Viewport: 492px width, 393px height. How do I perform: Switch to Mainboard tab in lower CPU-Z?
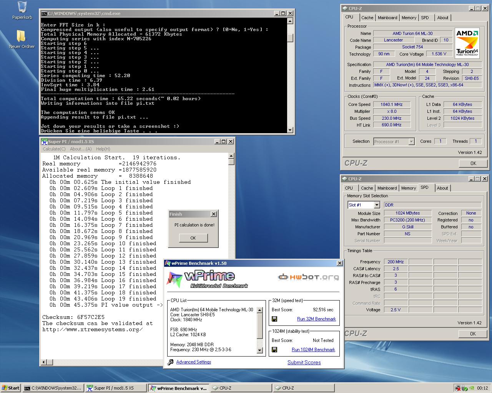(387, 188)
